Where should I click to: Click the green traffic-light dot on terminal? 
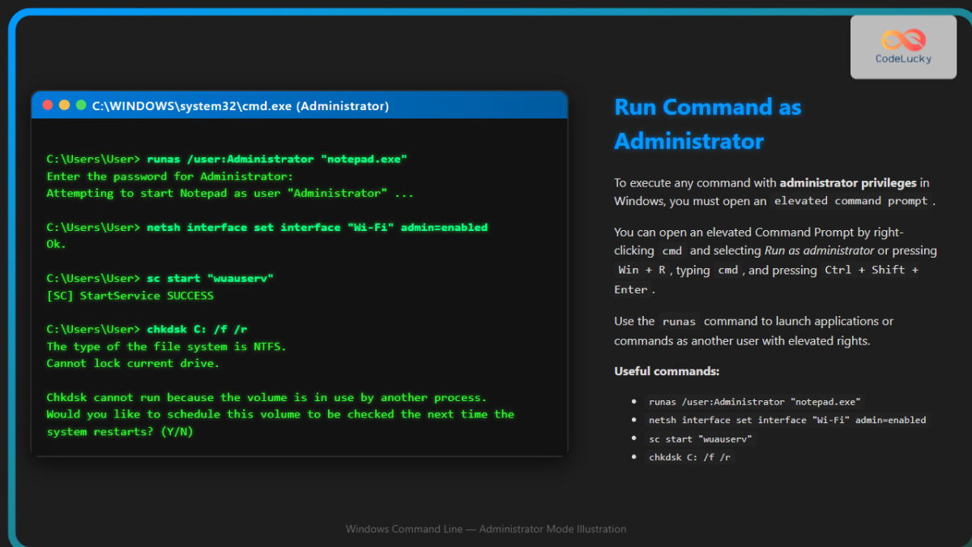click(x=80, y=105)
